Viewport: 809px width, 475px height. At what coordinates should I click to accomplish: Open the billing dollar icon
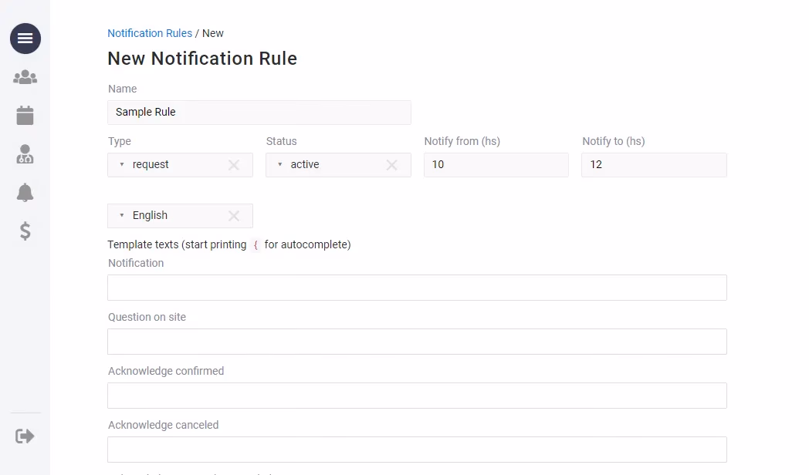click(25, 231)
